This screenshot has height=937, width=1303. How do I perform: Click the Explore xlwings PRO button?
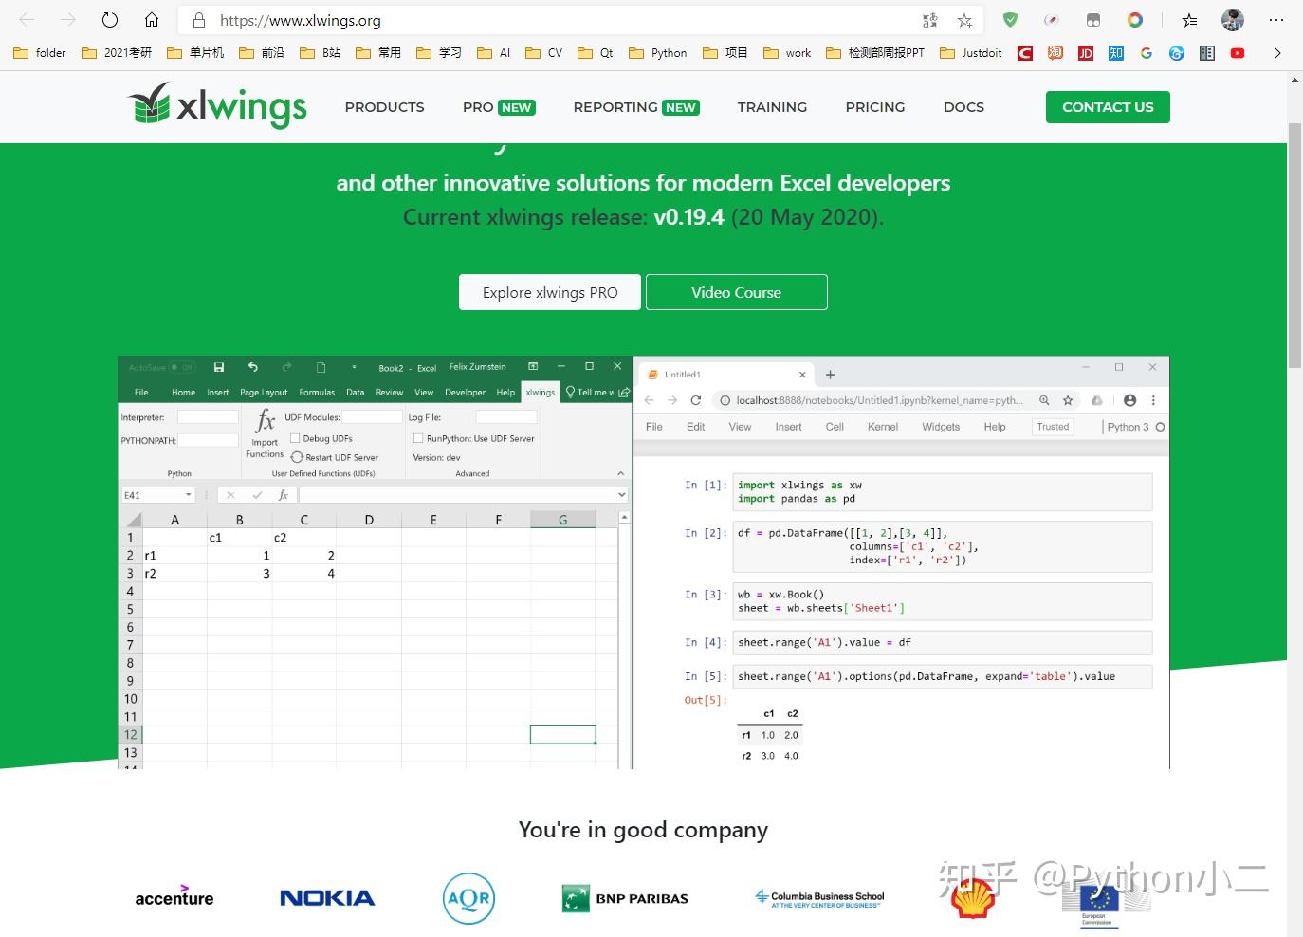coord(549,292)
